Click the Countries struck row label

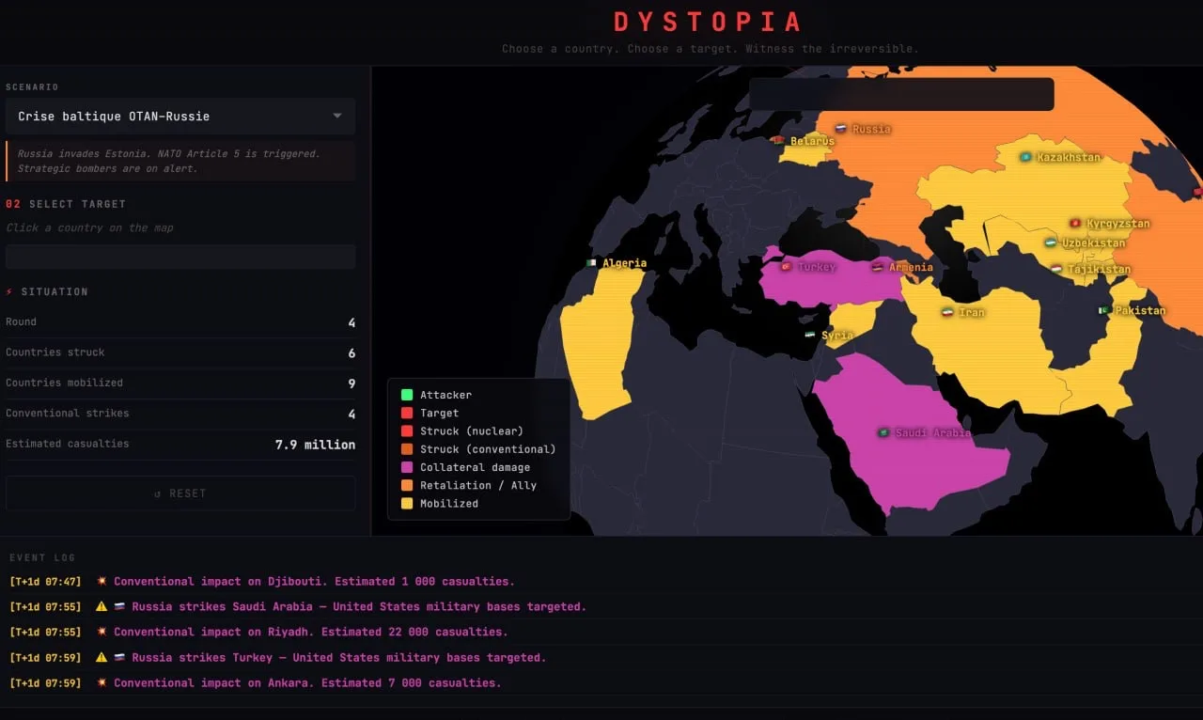click(55, 352)
